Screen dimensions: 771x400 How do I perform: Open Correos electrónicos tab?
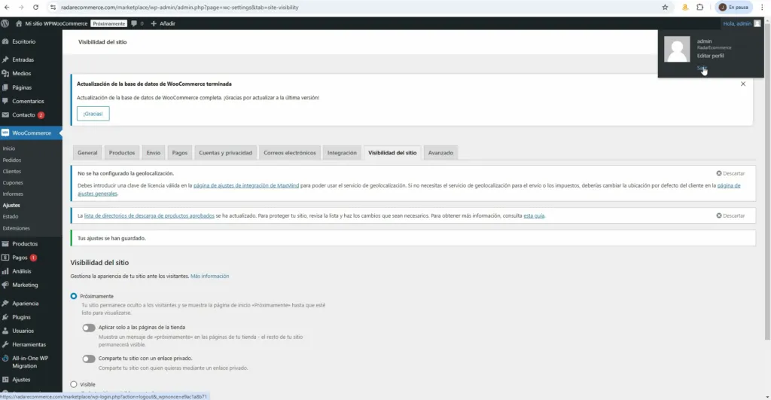point(290,152)
